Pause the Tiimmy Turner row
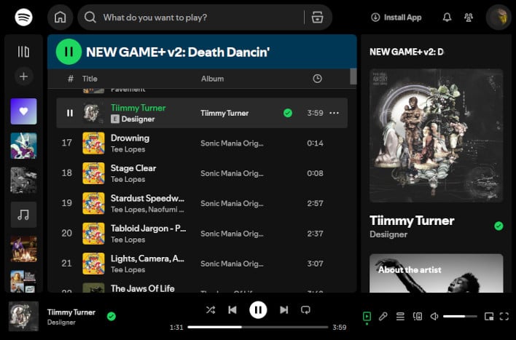516x340 pixels. coord(70,113)
